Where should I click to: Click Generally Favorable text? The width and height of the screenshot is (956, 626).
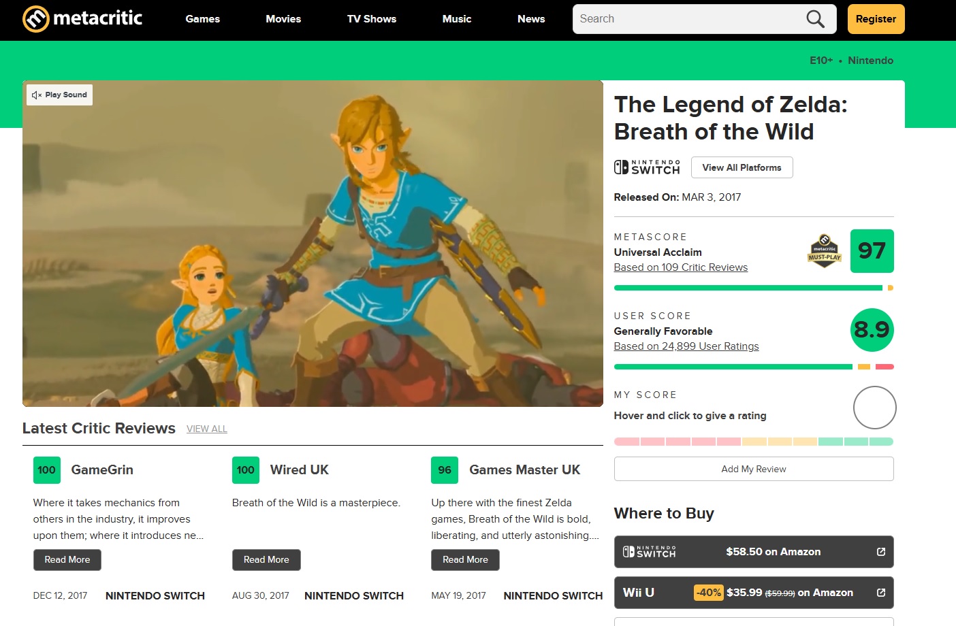663,331
